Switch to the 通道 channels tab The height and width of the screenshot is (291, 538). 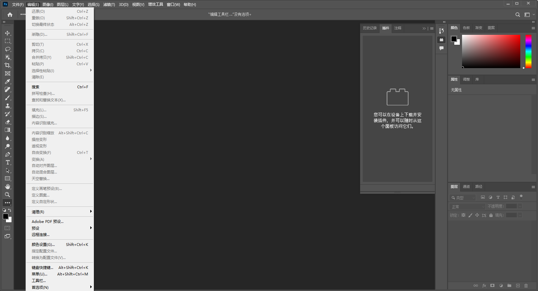(466, 187)
